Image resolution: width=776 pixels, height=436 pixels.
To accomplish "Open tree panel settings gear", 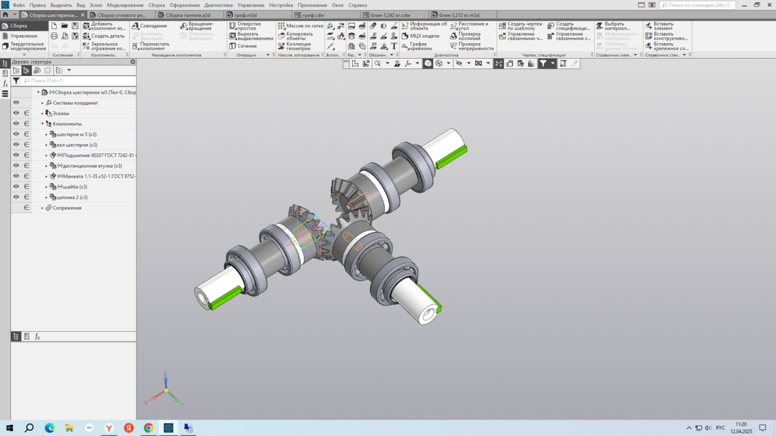I will [133, 62].
